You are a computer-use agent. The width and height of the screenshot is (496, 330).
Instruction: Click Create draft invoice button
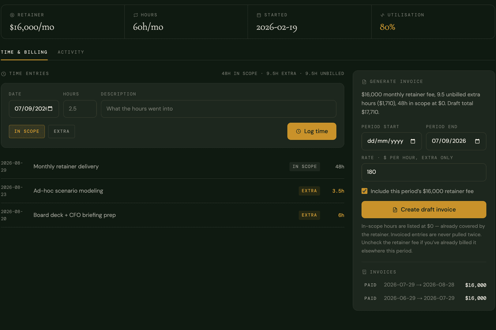coord(424,210)
